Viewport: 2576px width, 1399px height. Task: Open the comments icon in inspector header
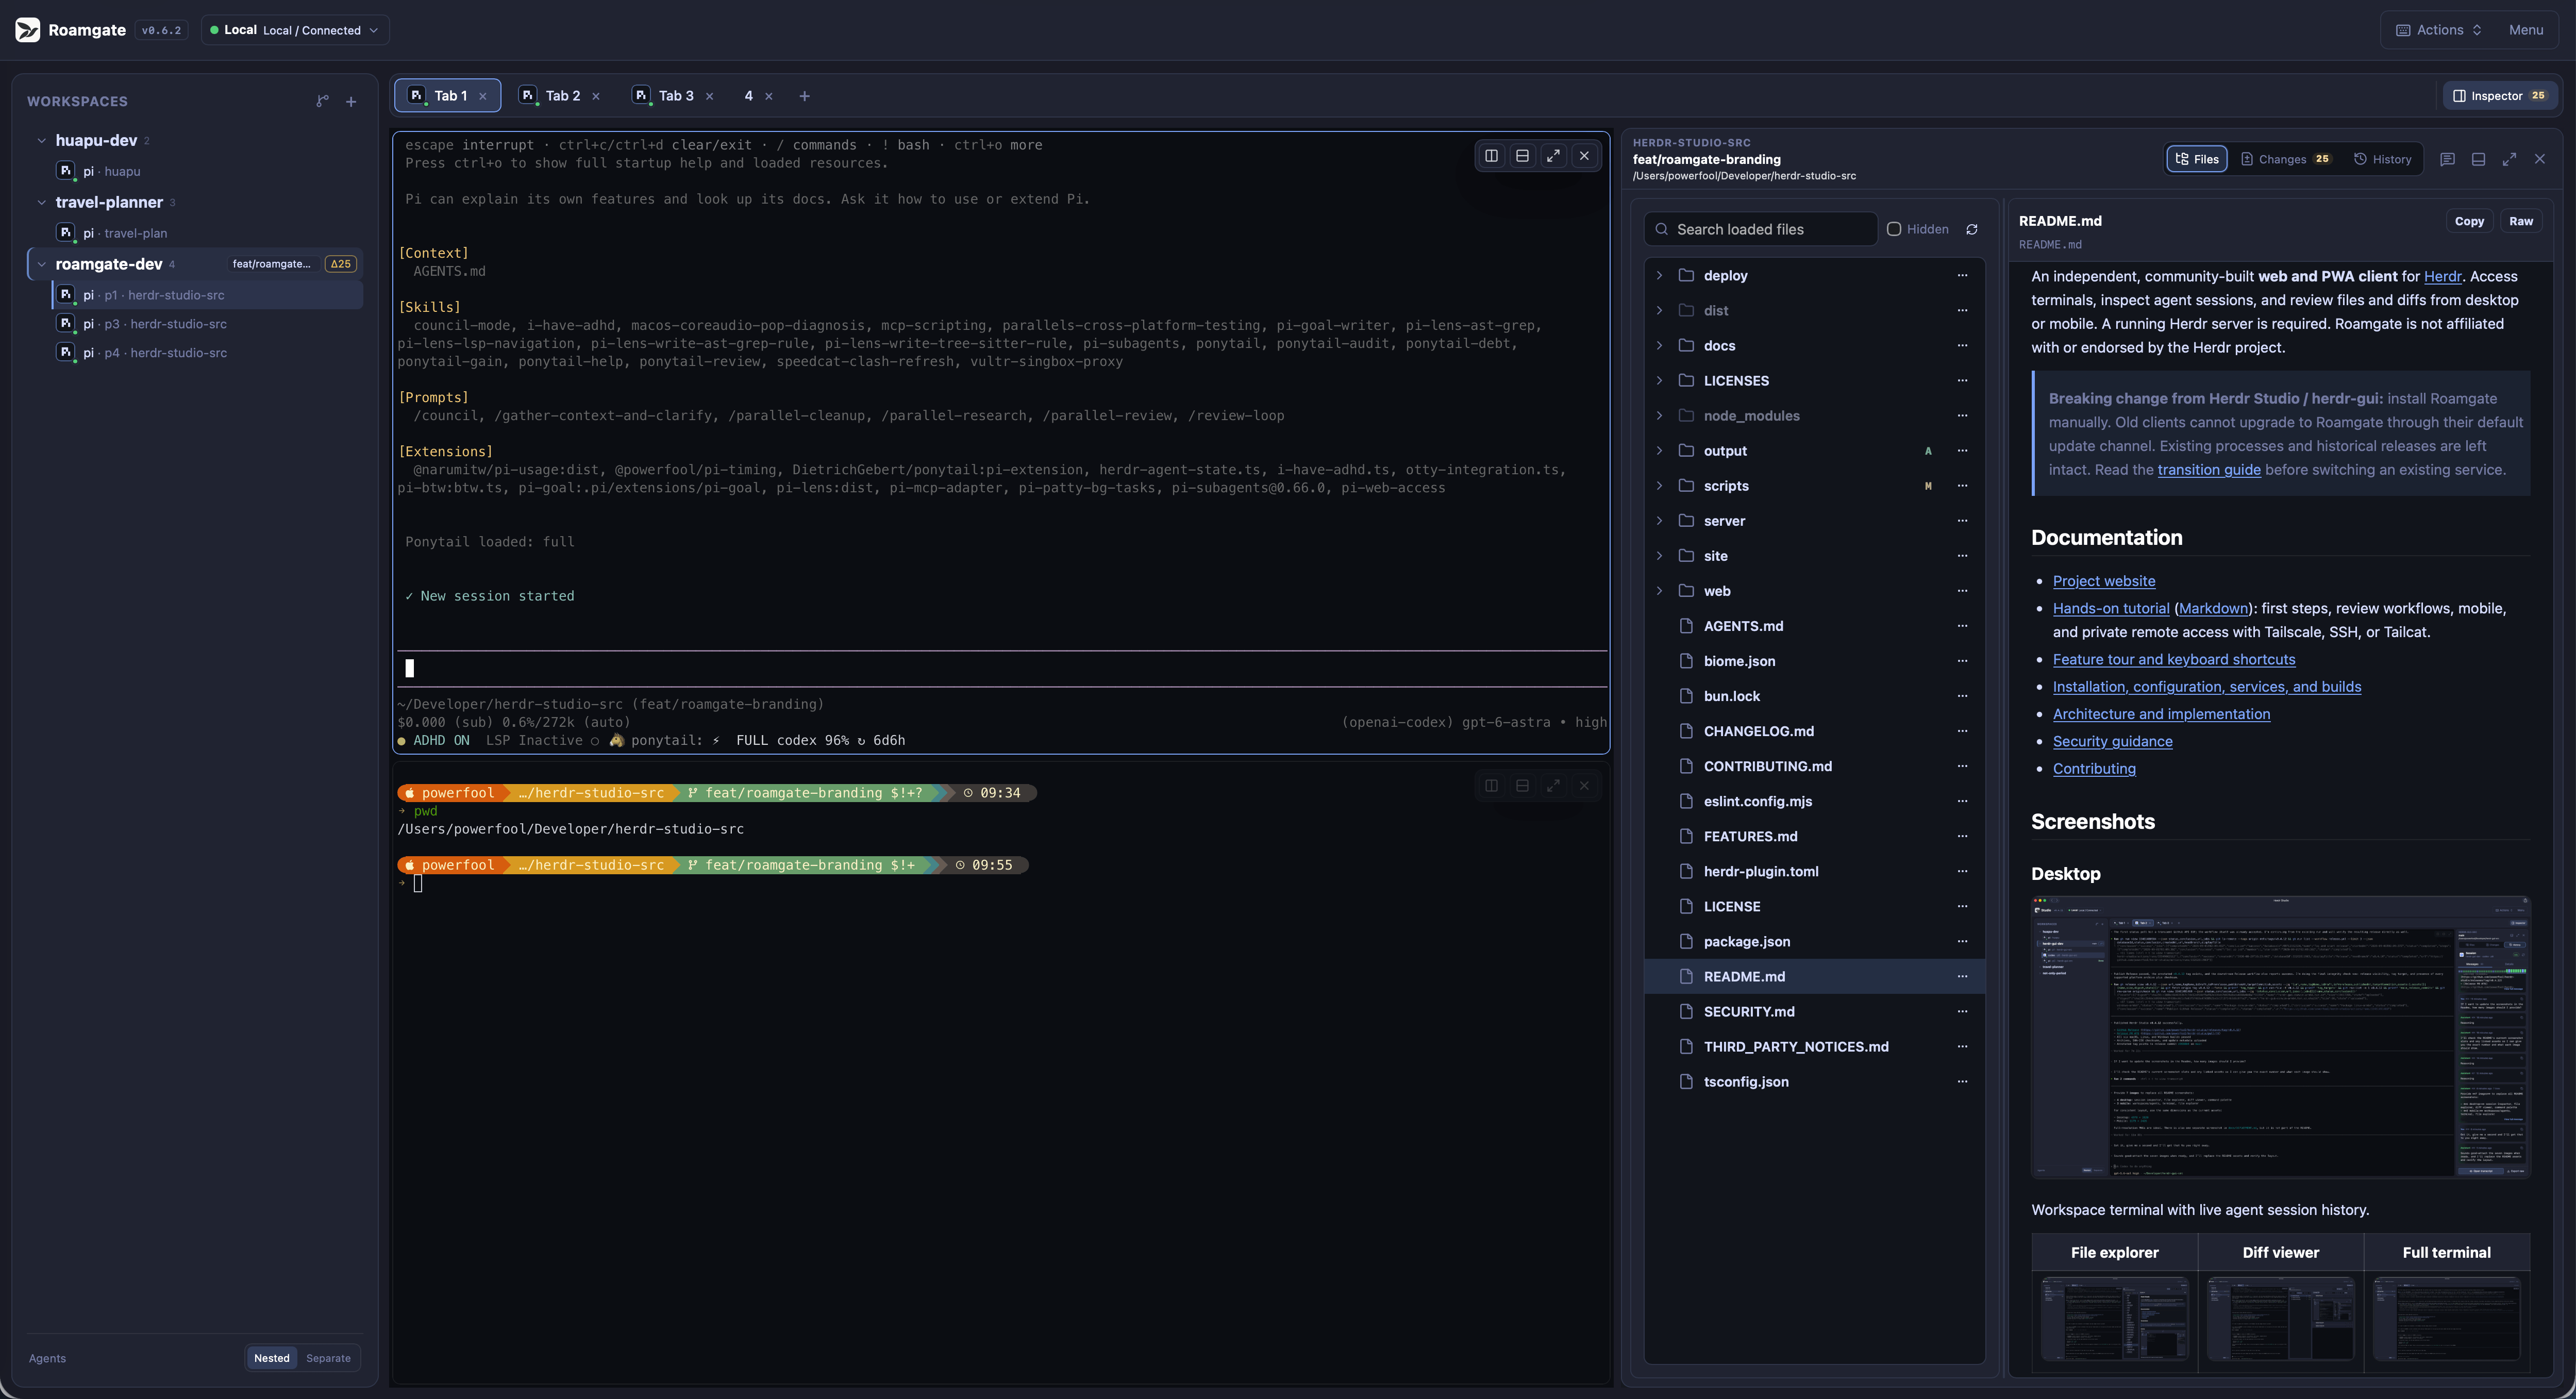click(x=2447, y=159)
